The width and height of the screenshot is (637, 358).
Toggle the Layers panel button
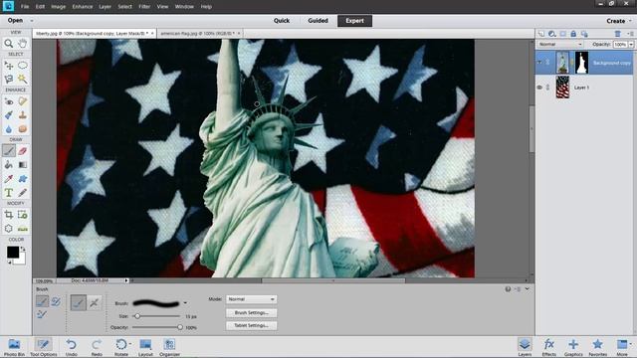(525, 347)
